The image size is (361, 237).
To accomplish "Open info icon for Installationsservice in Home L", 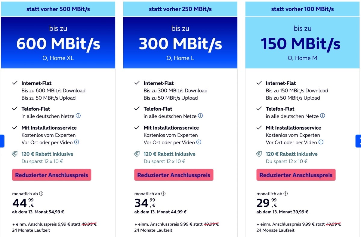I will 199,142.
